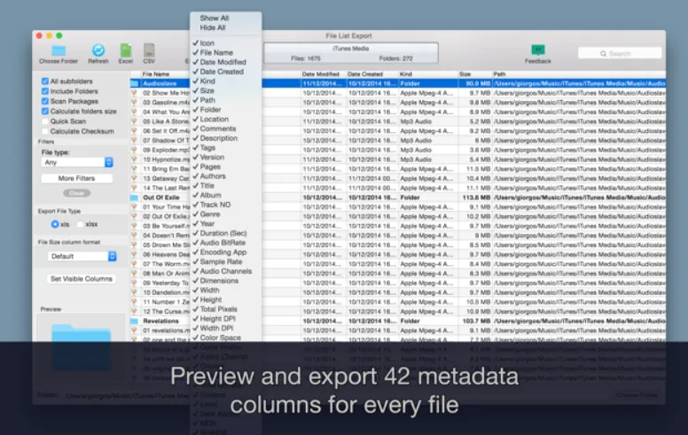Open the File Size column format dropdown
This screenshot has height=435, width=688.
point(82,256)
